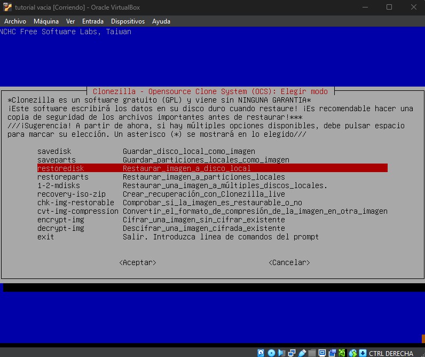The height and width of the screenshot is (357, 425).
Task: Minimize the VirtualBox window
Action: 365,7
